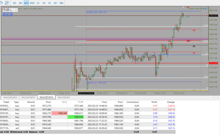Click total profit -5.81 in summary row
The height and width of the screenshot is (136, 220).
[x=154, y=132]
